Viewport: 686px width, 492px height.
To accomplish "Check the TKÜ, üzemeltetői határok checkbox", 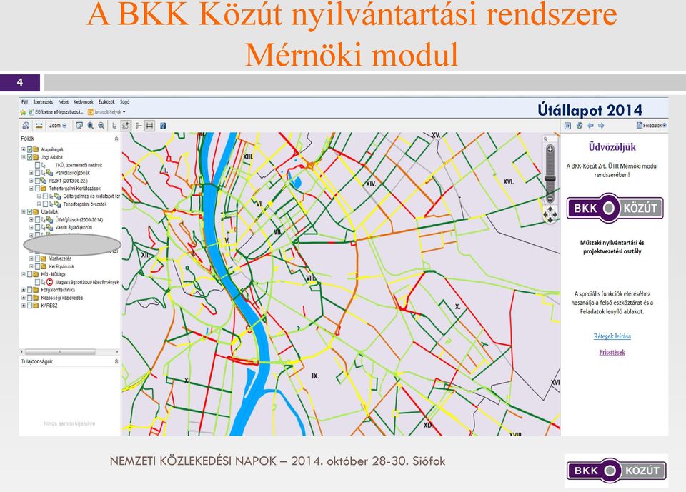I will [x=38, y=166].
